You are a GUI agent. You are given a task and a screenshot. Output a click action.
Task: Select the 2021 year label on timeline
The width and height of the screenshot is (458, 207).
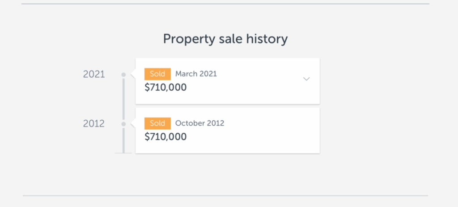[94, 75]
